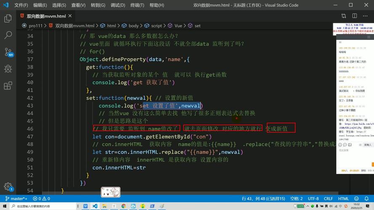Expand the body breadcrumb item

[x=133, y=26]
